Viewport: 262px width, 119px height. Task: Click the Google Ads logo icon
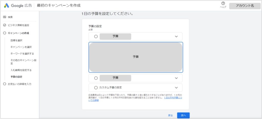[x=6, y=6]
